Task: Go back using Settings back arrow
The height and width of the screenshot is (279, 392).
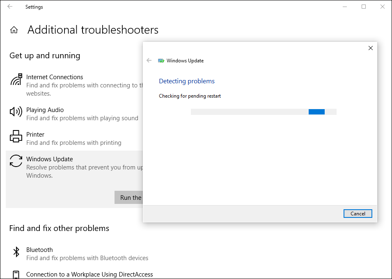Action: (10, 7)
